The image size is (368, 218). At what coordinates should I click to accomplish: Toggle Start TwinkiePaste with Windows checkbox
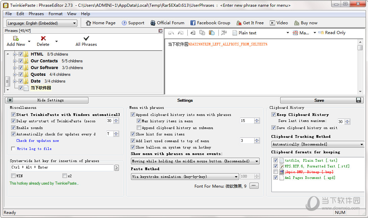(x=14, y=115)
